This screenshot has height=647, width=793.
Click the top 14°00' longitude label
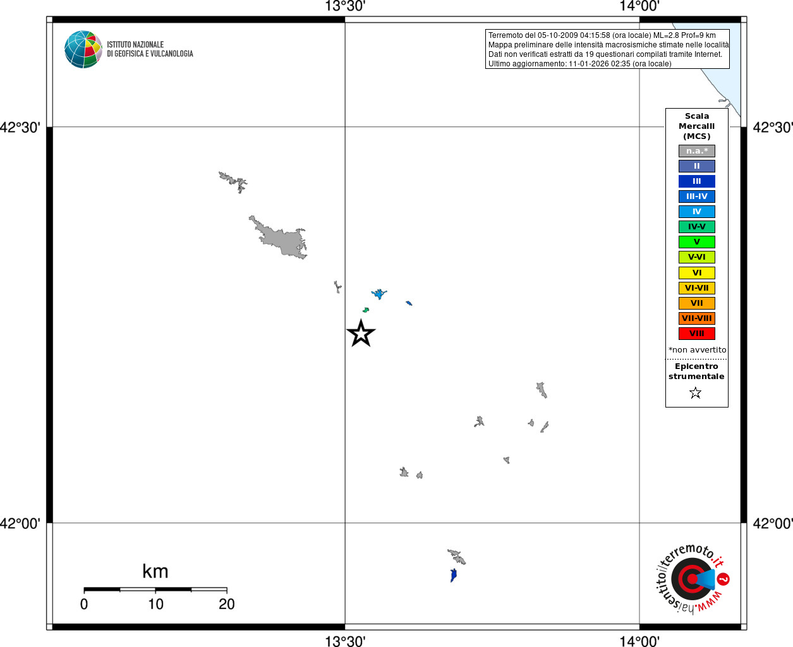pyautogui.click(x=639, y=6)
